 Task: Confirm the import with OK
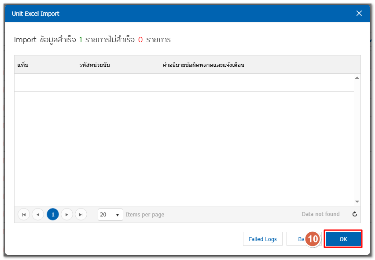pyautogui.click(x=343, y=239)
